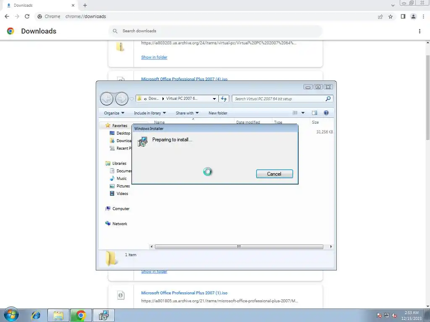Click the scrollbar's right arrow

[331, 247]
